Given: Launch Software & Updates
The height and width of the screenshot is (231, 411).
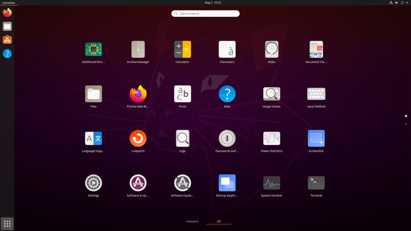Looking at the screenshot, I should (138, 183).
